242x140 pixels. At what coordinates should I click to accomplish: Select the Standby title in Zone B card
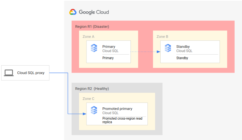point(183,47)
